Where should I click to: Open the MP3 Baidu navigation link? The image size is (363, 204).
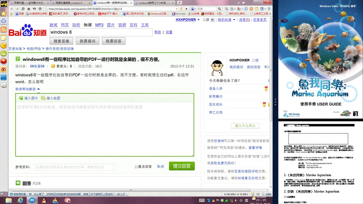click(99, 25)
